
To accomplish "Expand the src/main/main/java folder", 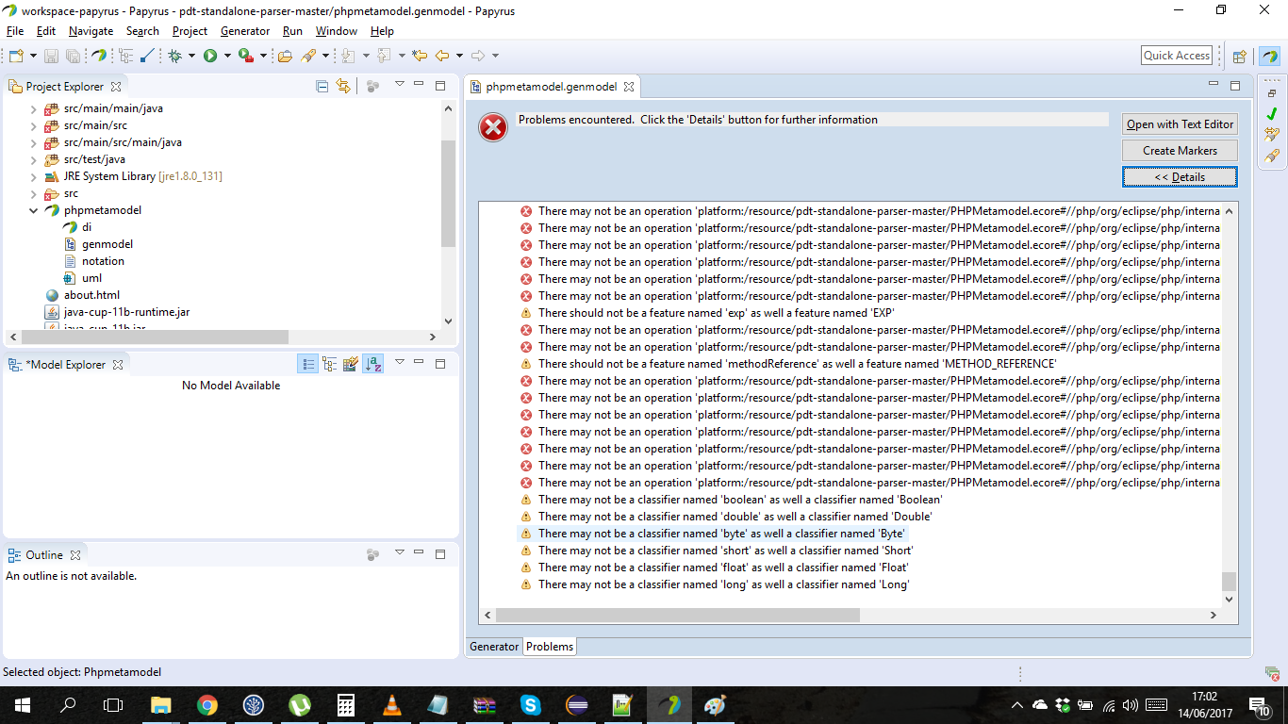I will pos(34,108).
